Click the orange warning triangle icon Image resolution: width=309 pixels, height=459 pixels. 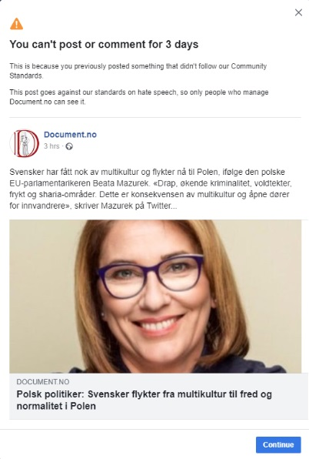coord(16,24)
